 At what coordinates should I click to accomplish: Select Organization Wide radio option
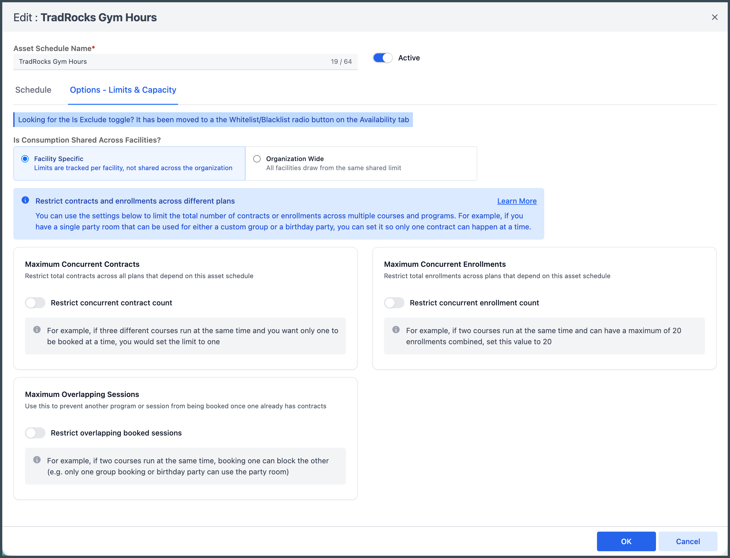[257, 159]
